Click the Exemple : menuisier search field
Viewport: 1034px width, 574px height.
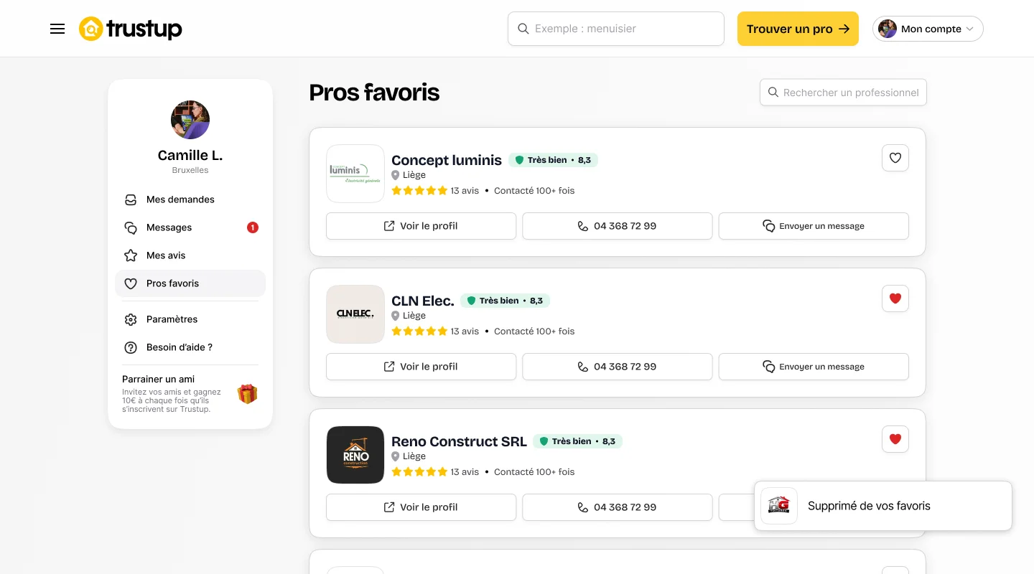(x=616, y=29)
